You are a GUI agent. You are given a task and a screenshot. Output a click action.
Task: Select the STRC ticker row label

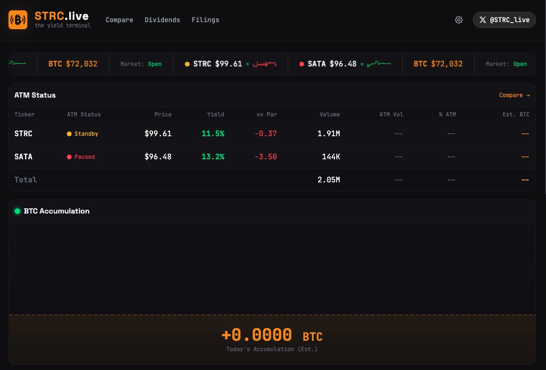point(24,133)
